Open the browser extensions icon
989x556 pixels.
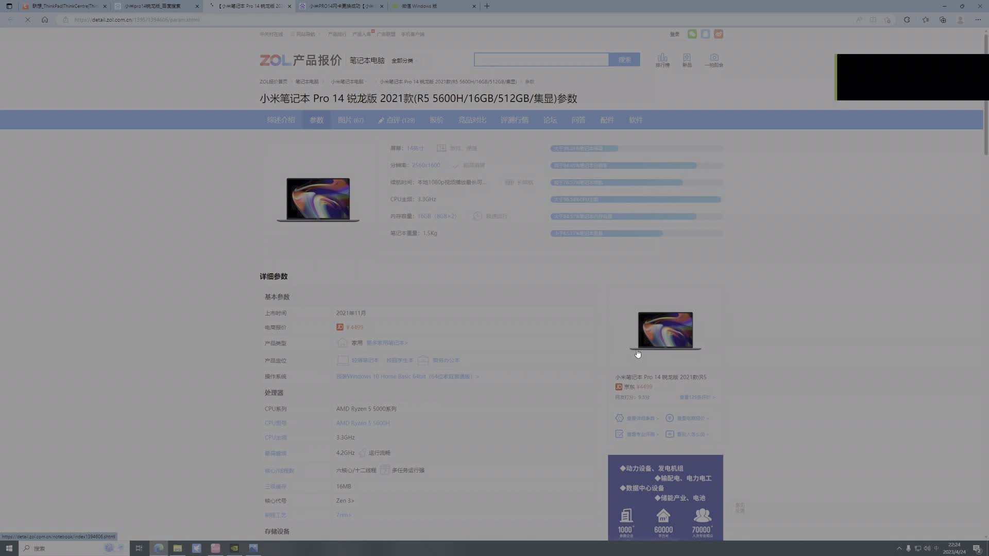[907, 20]
